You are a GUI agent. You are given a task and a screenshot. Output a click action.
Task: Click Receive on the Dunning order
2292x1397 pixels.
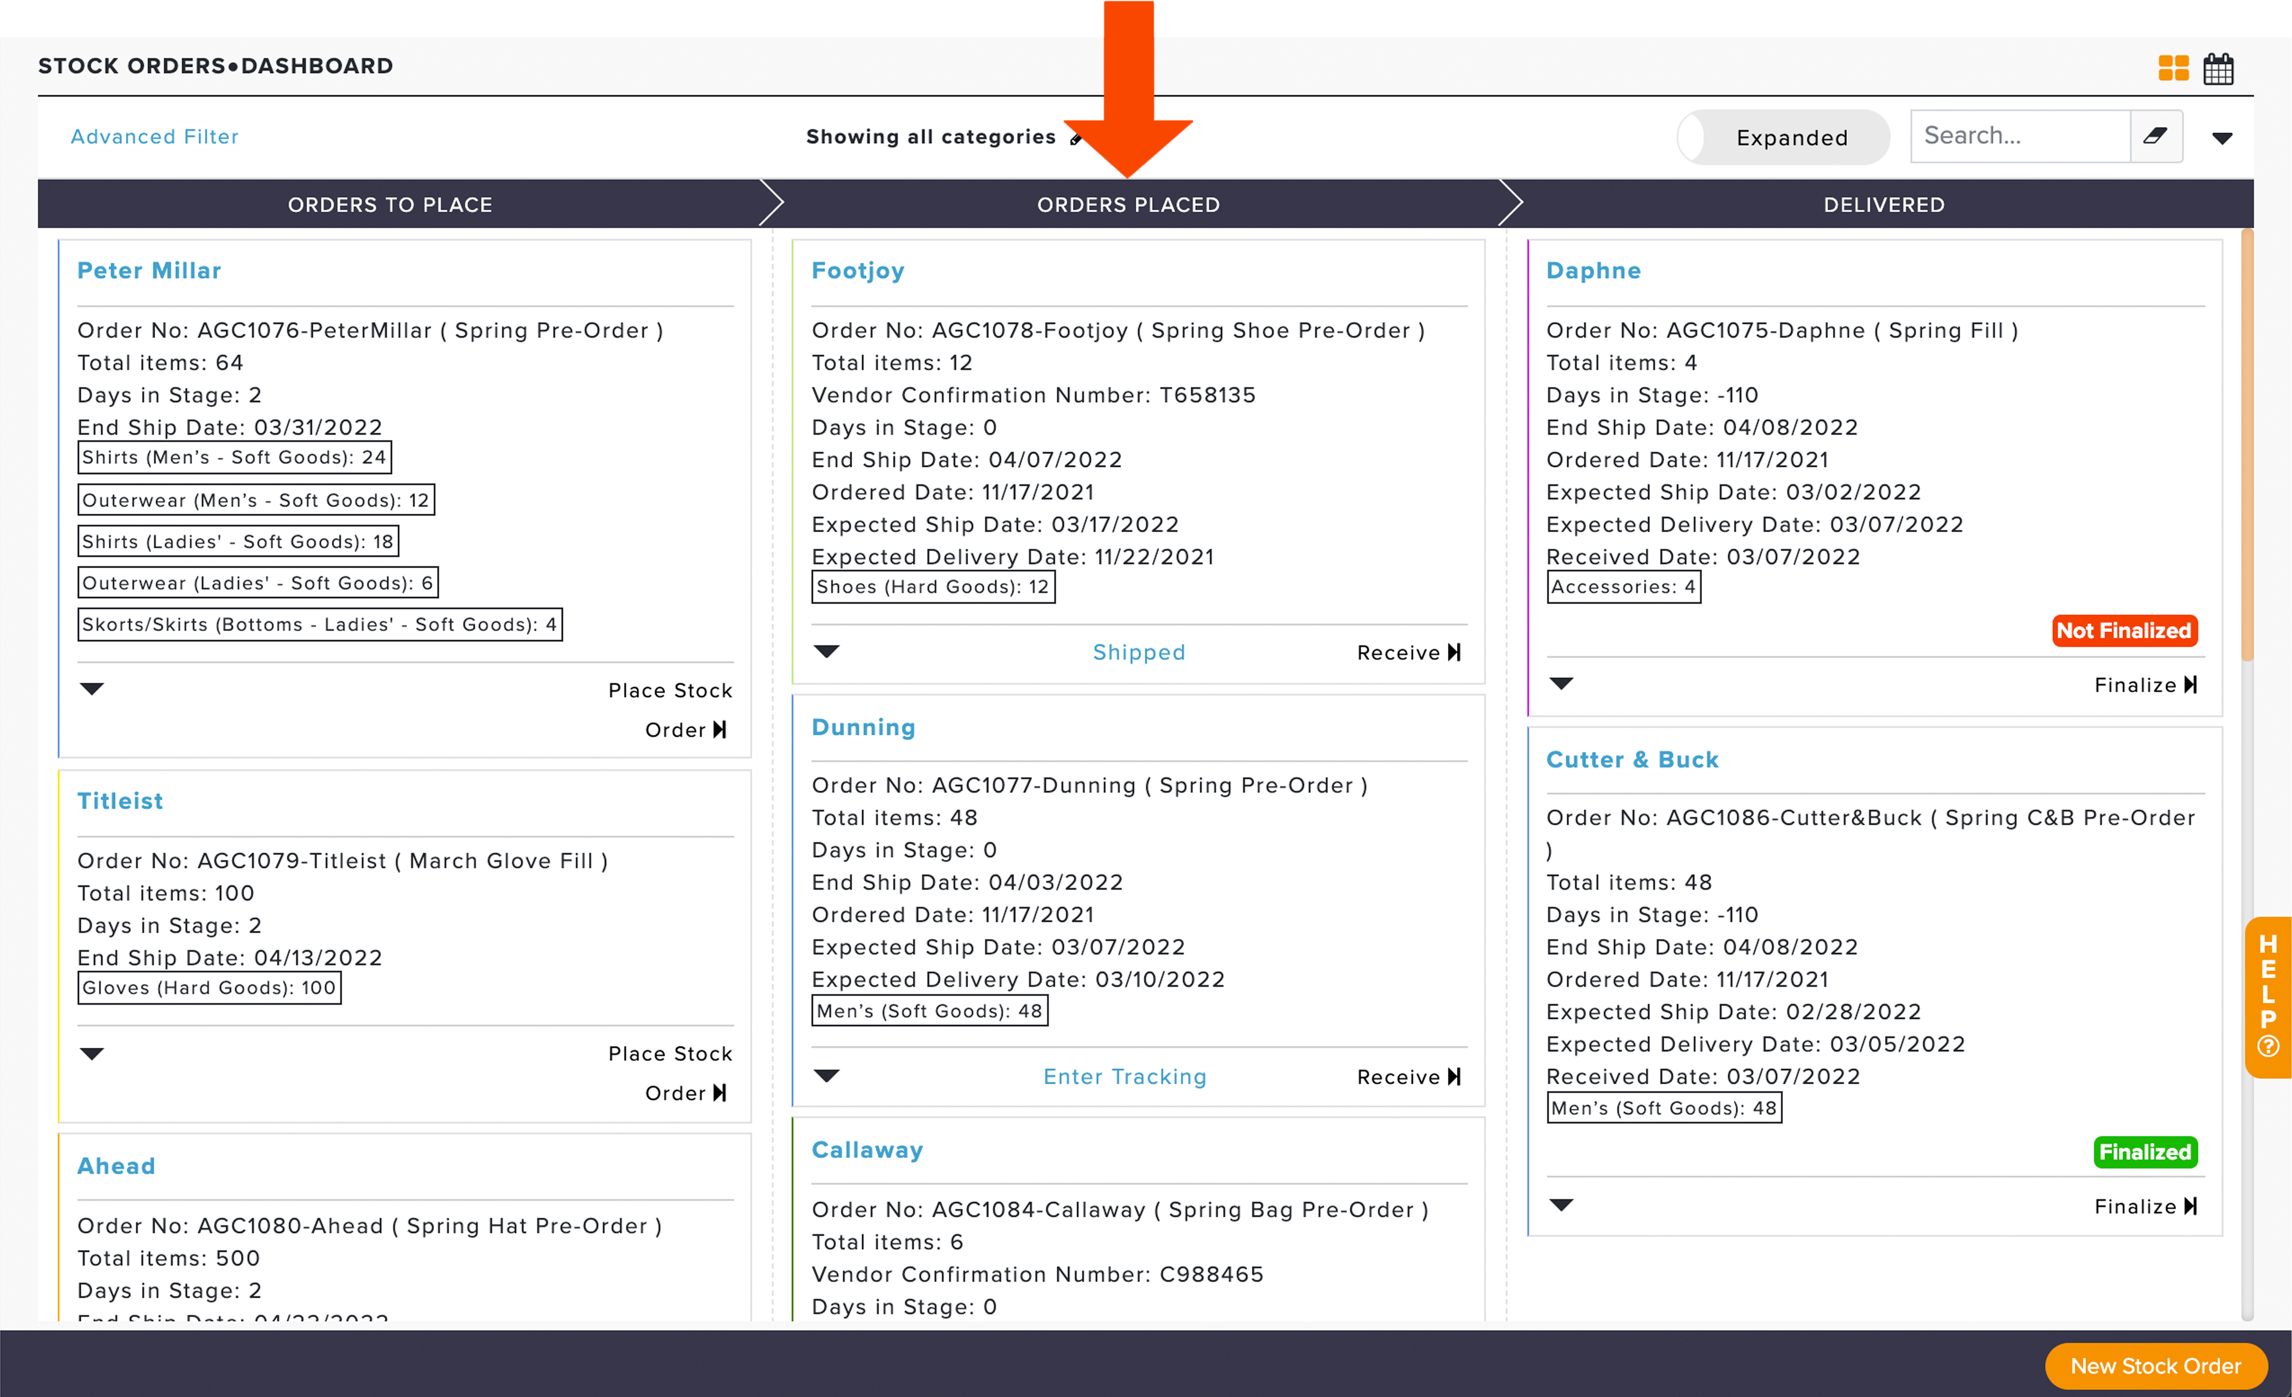point(1409,1076)
